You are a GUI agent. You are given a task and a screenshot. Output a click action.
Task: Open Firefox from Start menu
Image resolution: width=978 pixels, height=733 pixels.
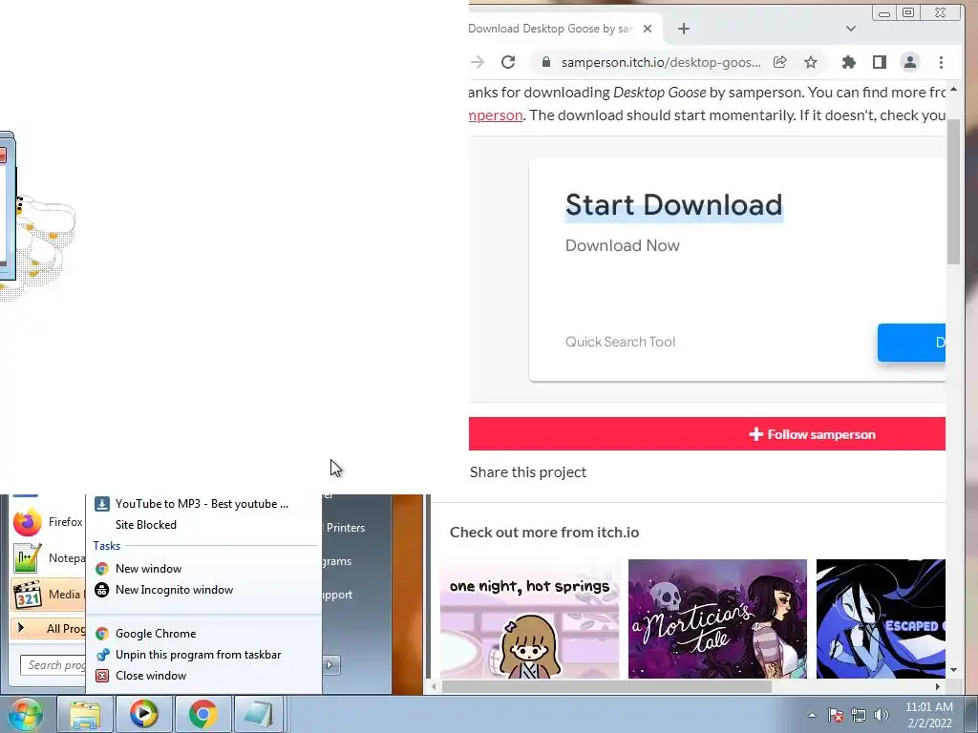click(48, 522)
